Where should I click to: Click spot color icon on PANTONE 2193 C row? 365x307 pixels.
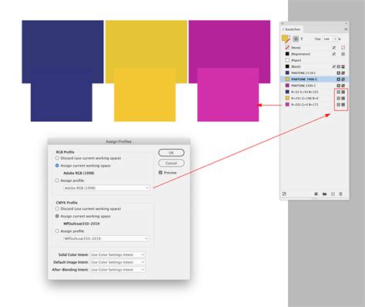tap(339, 86)
